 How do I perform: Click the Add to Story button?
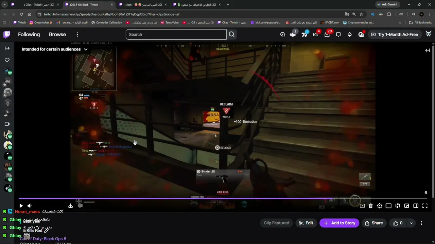(339, 223)
